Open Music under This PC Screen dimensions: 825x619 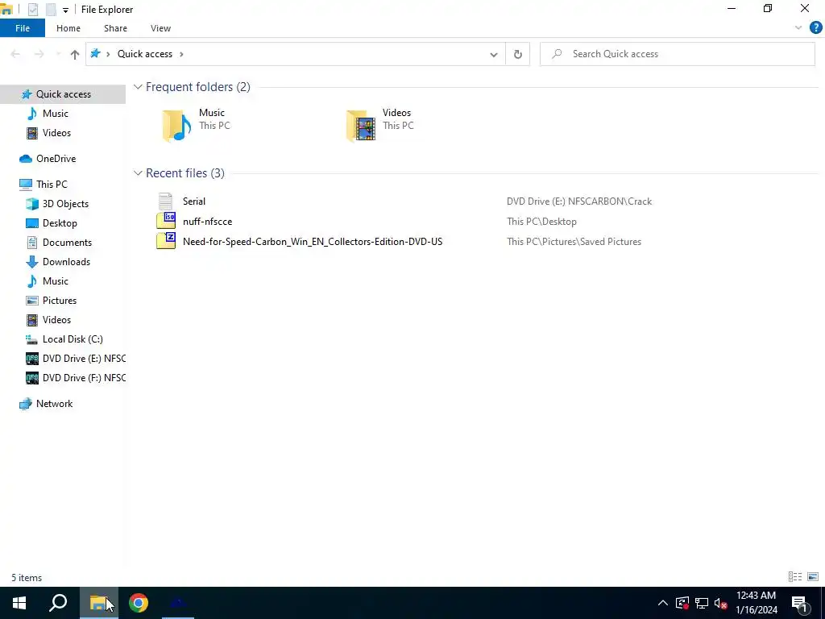(x=56, y=281)
